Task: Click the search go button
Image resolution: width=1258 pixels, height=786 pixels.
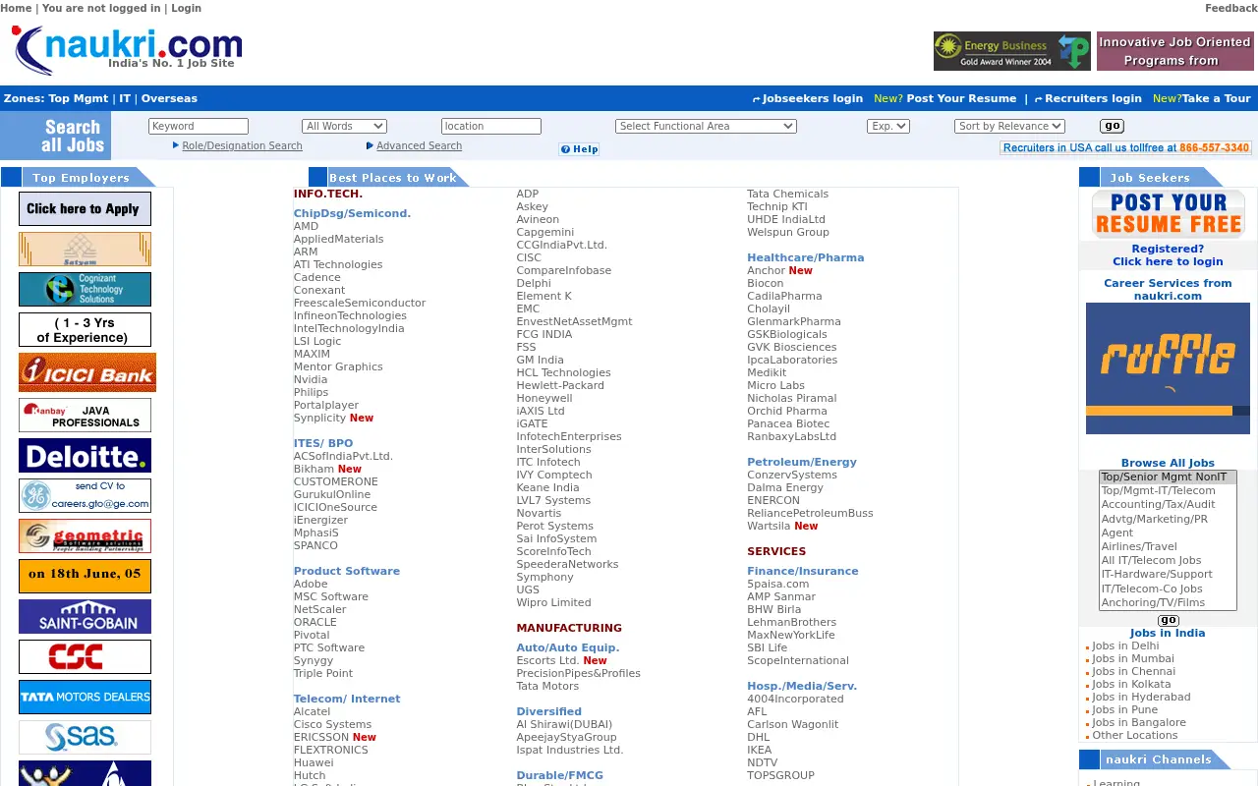Action: 1112,126
